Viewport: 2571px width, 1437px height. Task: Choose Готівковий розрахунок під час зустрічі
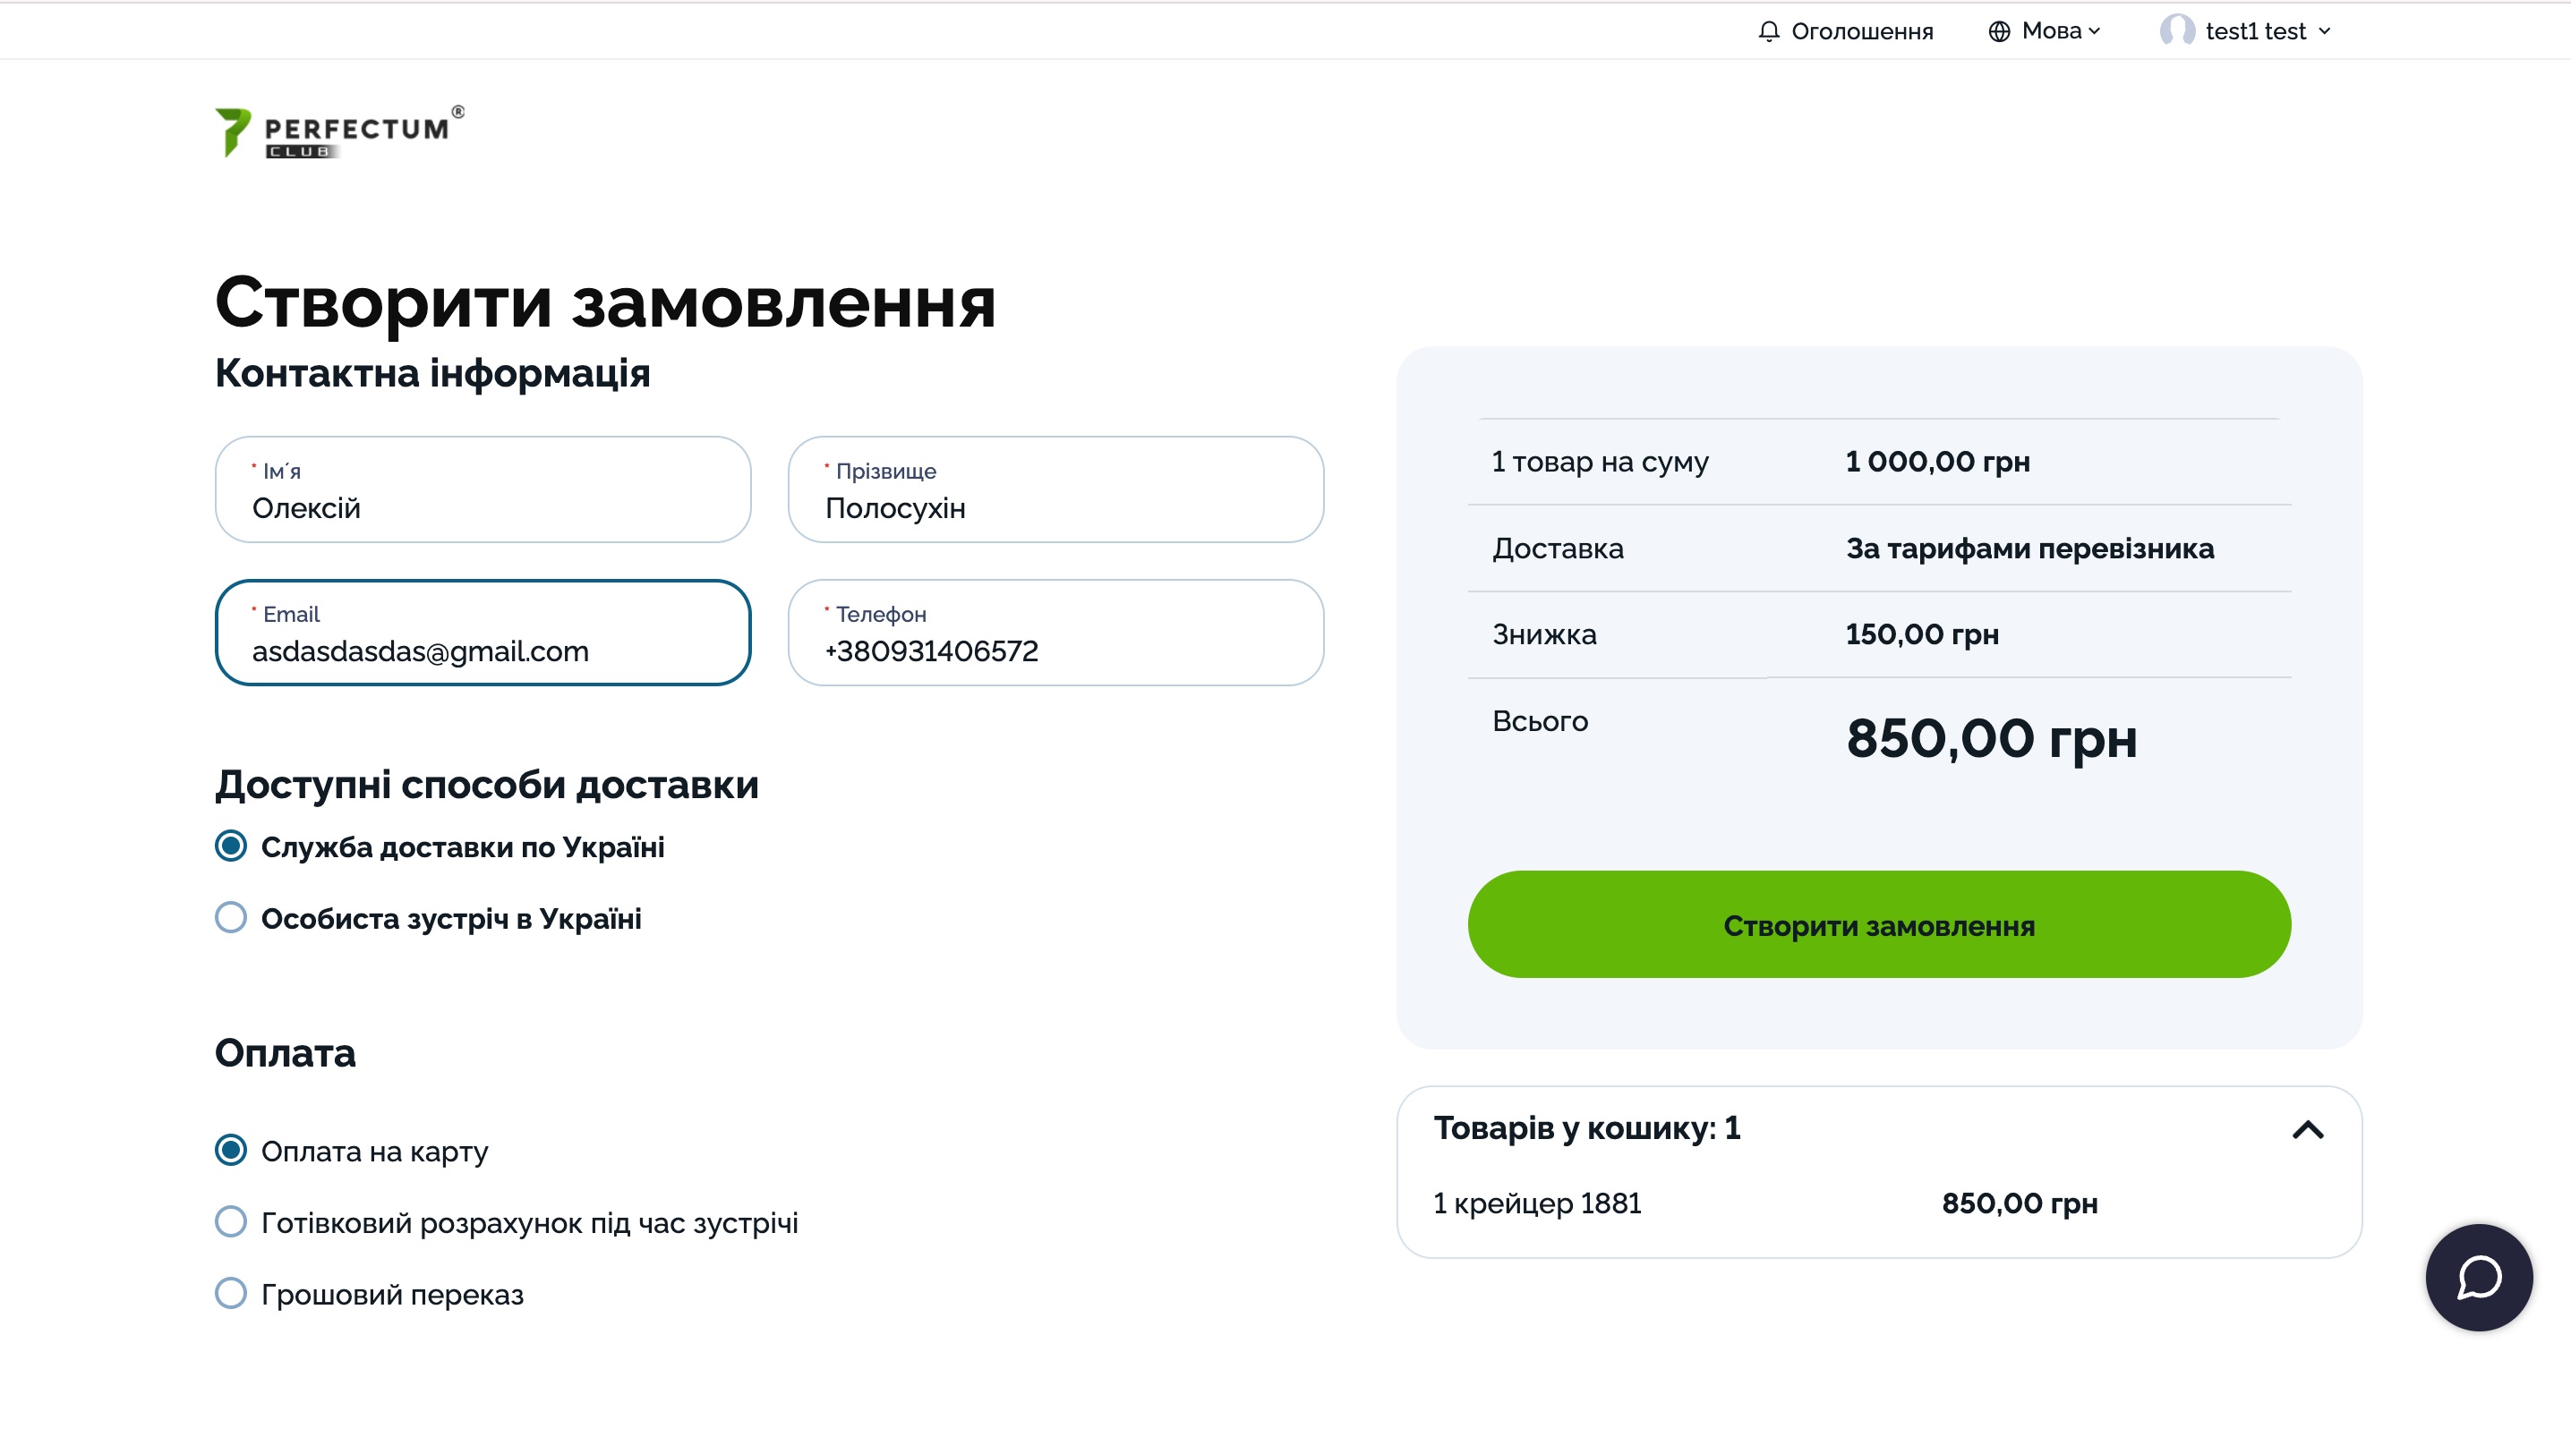(x=231, y=1221)
